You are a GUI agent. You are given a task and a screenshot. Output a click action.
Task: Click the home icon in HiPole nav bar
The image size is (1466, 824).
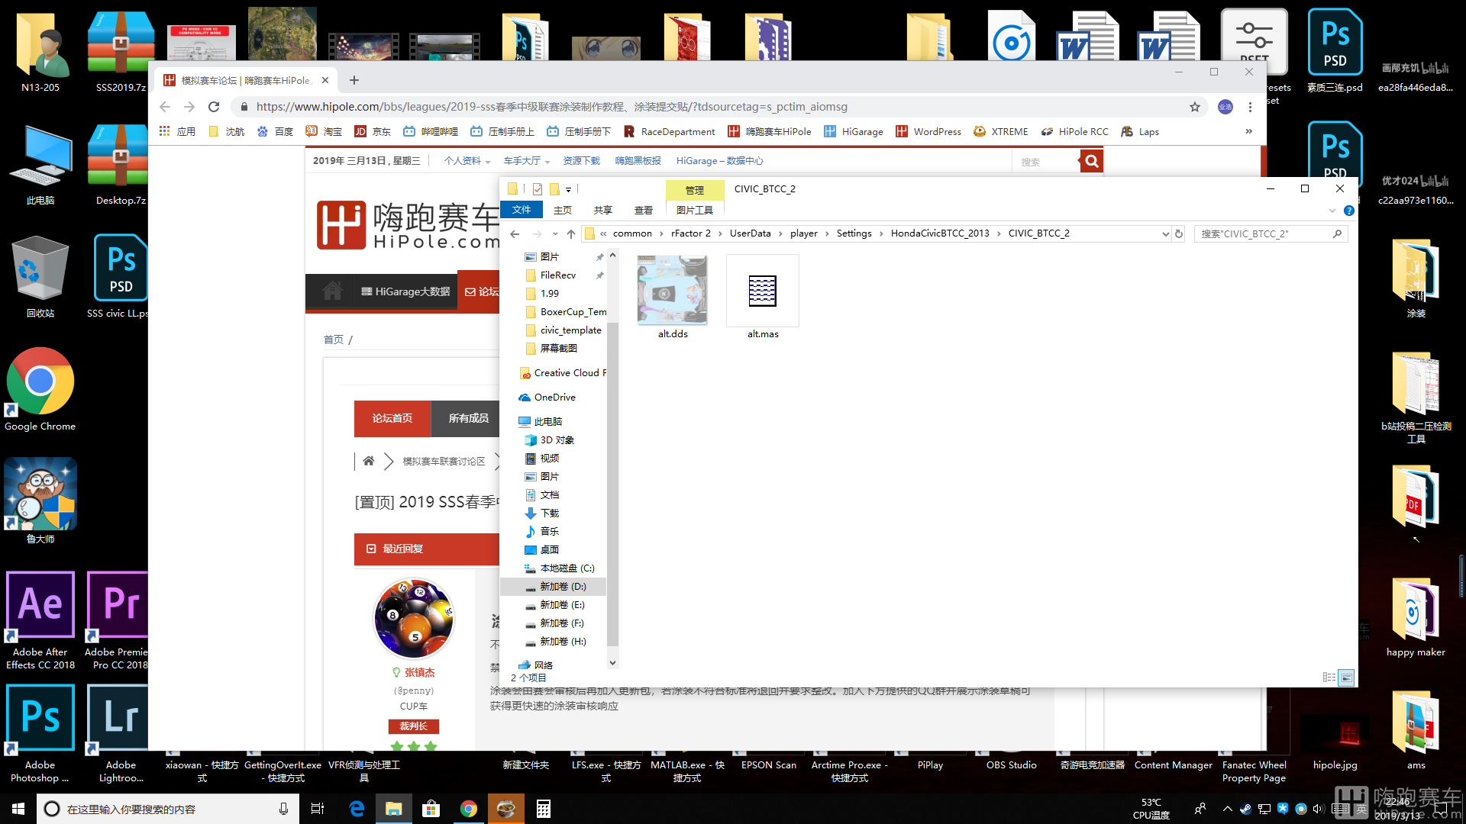pyautogui.click(x=332, y=291)
